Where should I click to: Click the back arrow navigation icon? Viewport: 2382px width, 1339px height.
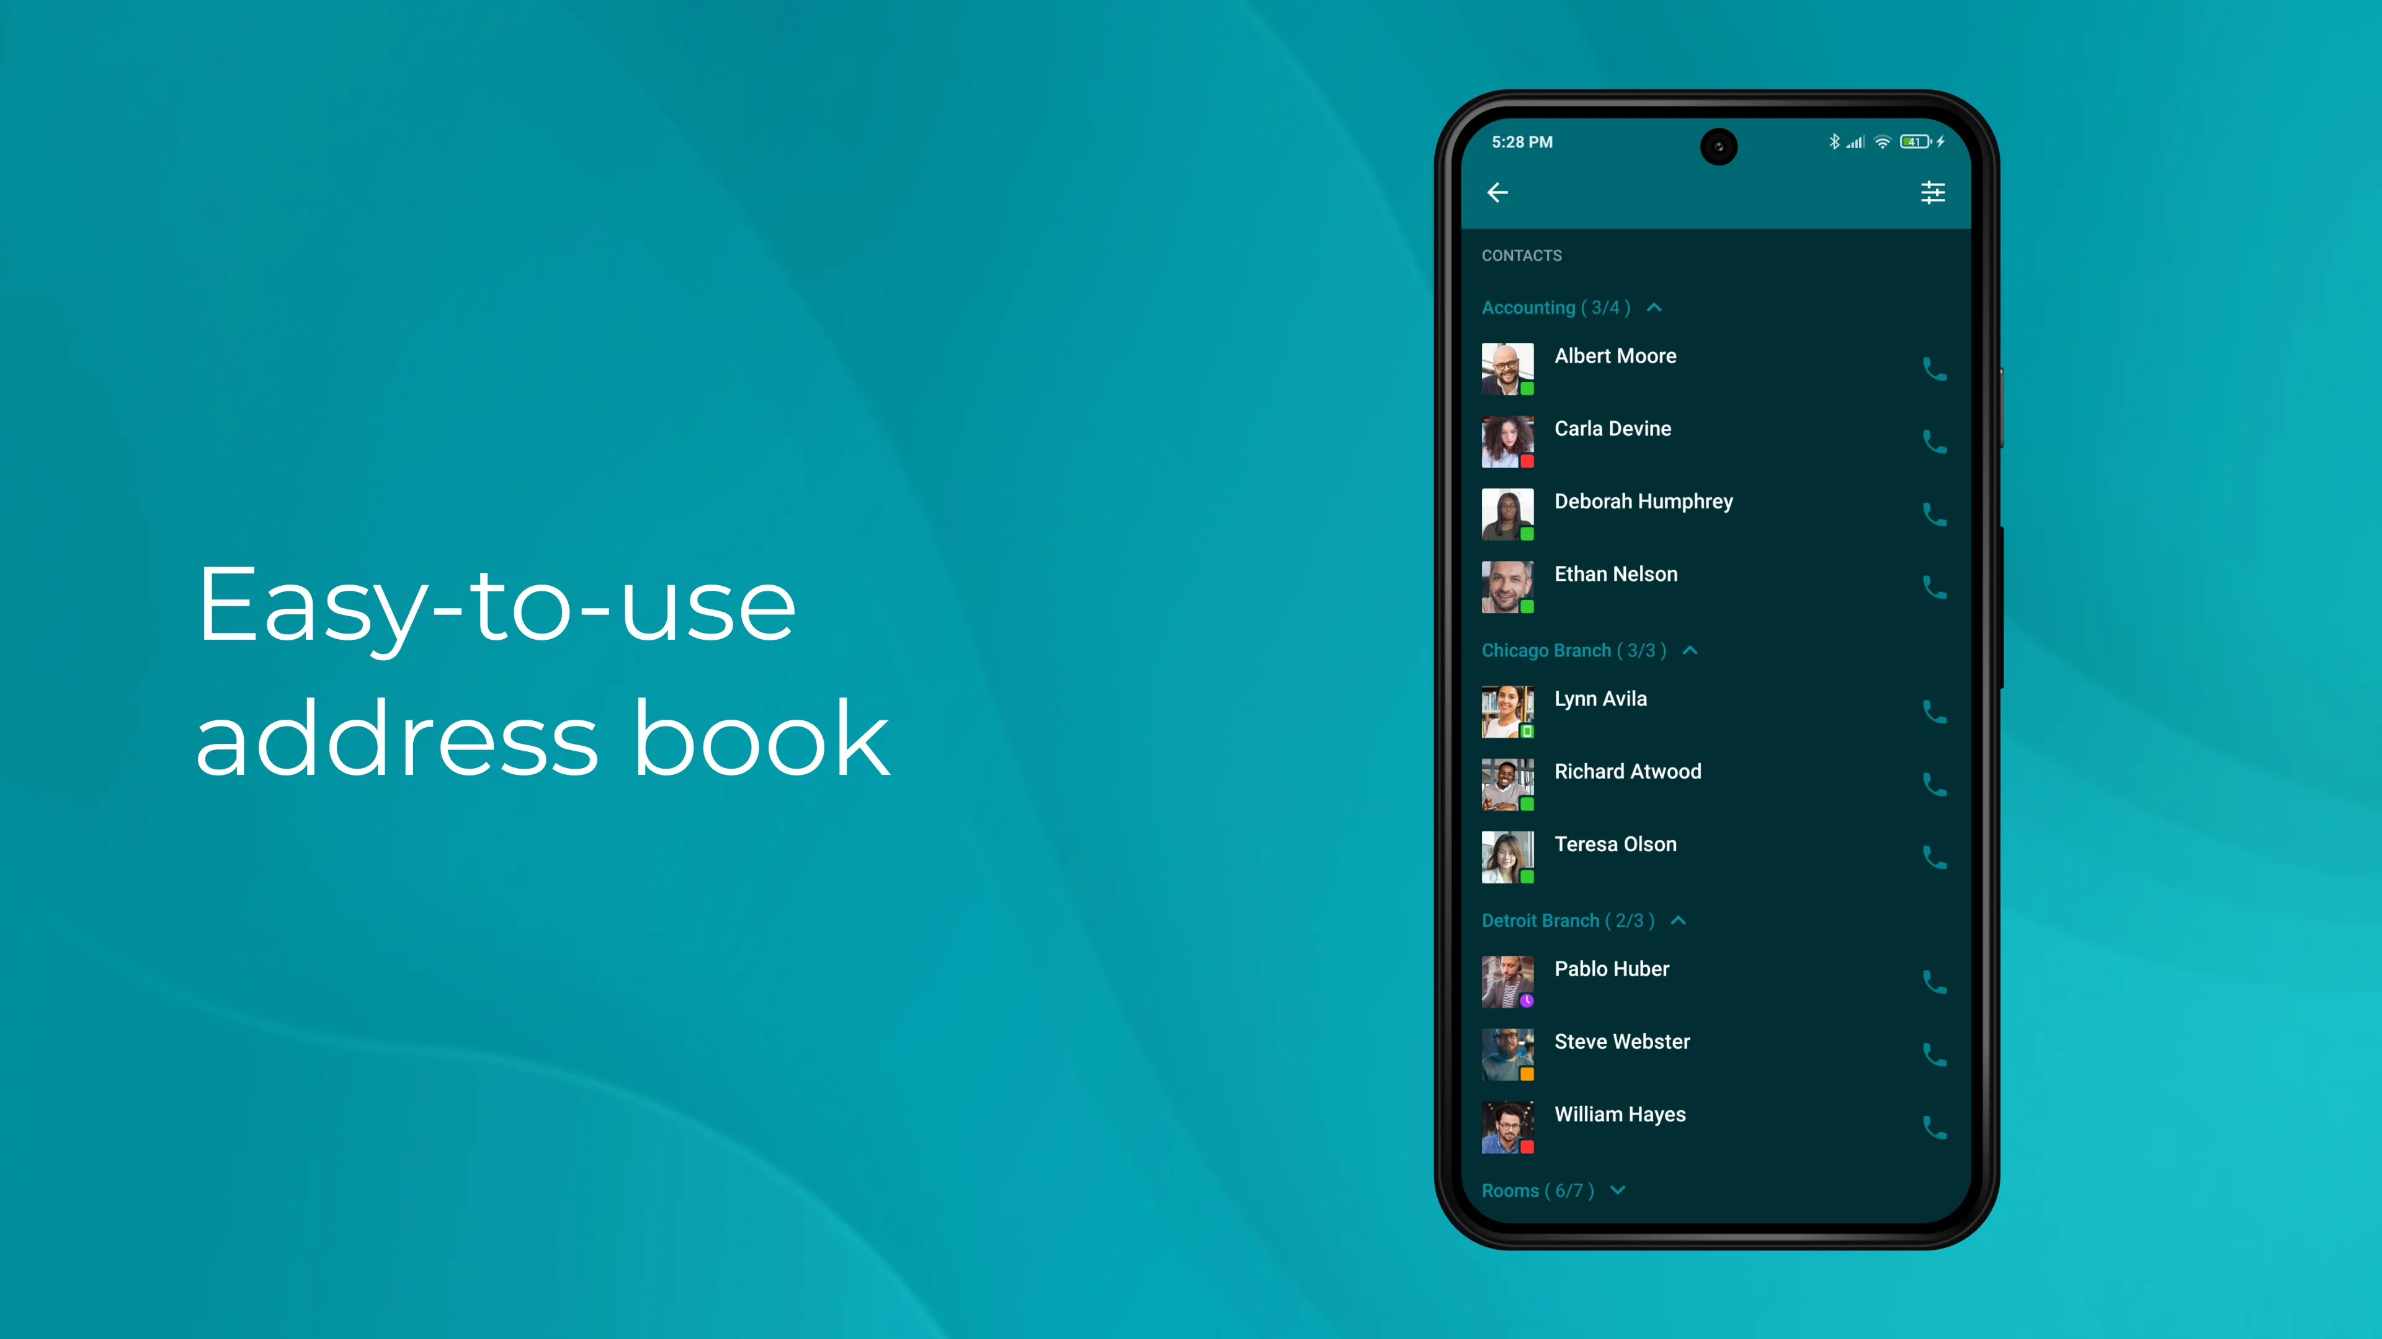(1499, 193)
